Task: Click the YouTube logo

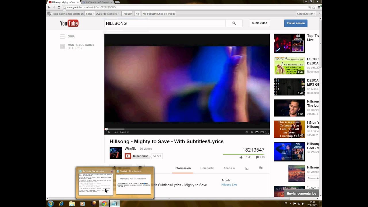Action: 69,23
